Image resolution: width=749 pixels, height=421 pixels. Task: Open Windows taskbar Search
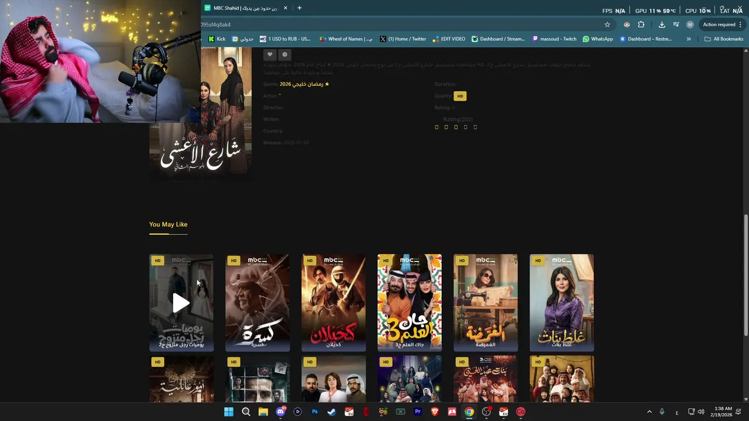(x=246, y=412)
